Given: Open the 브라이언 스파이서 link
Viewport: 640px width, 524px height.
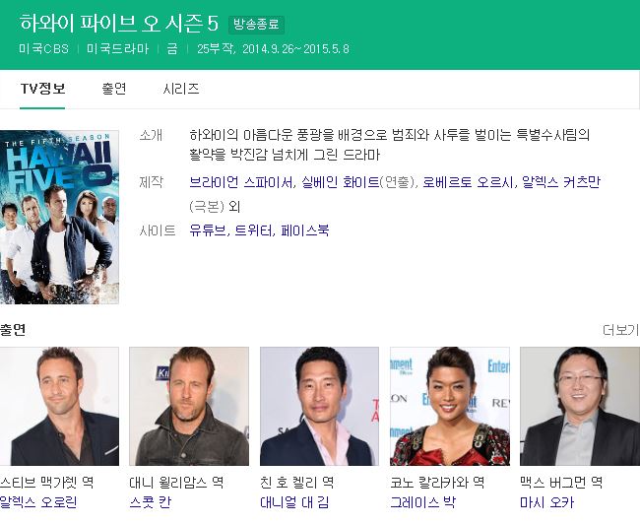Looking at the screenshot, I should coord(241,182).
